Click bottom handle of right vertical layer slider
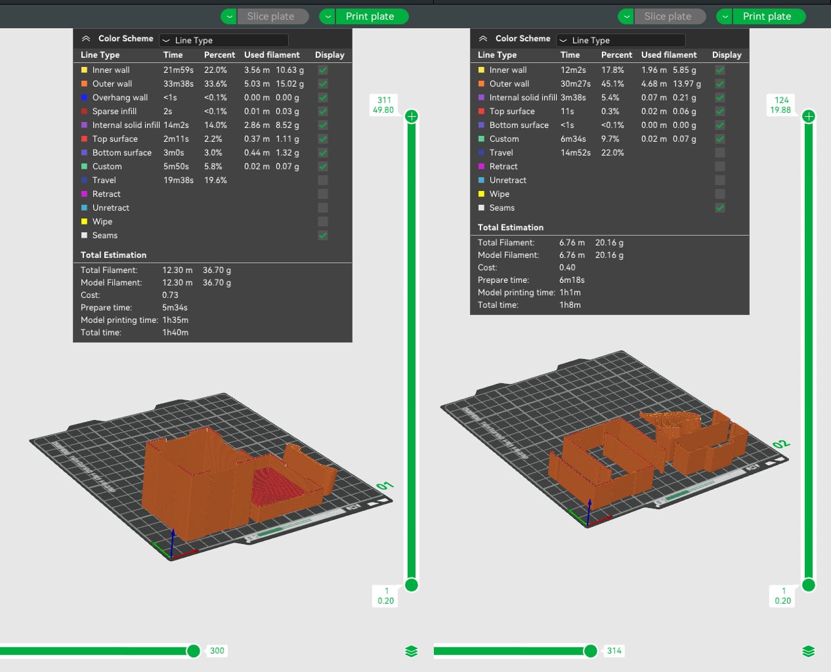The image size is (831, 672). point(809,585)
